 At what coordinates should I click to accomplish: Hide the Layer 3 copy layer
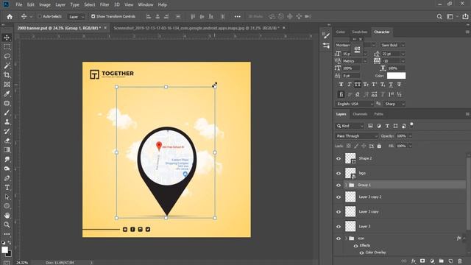(339, 212)
